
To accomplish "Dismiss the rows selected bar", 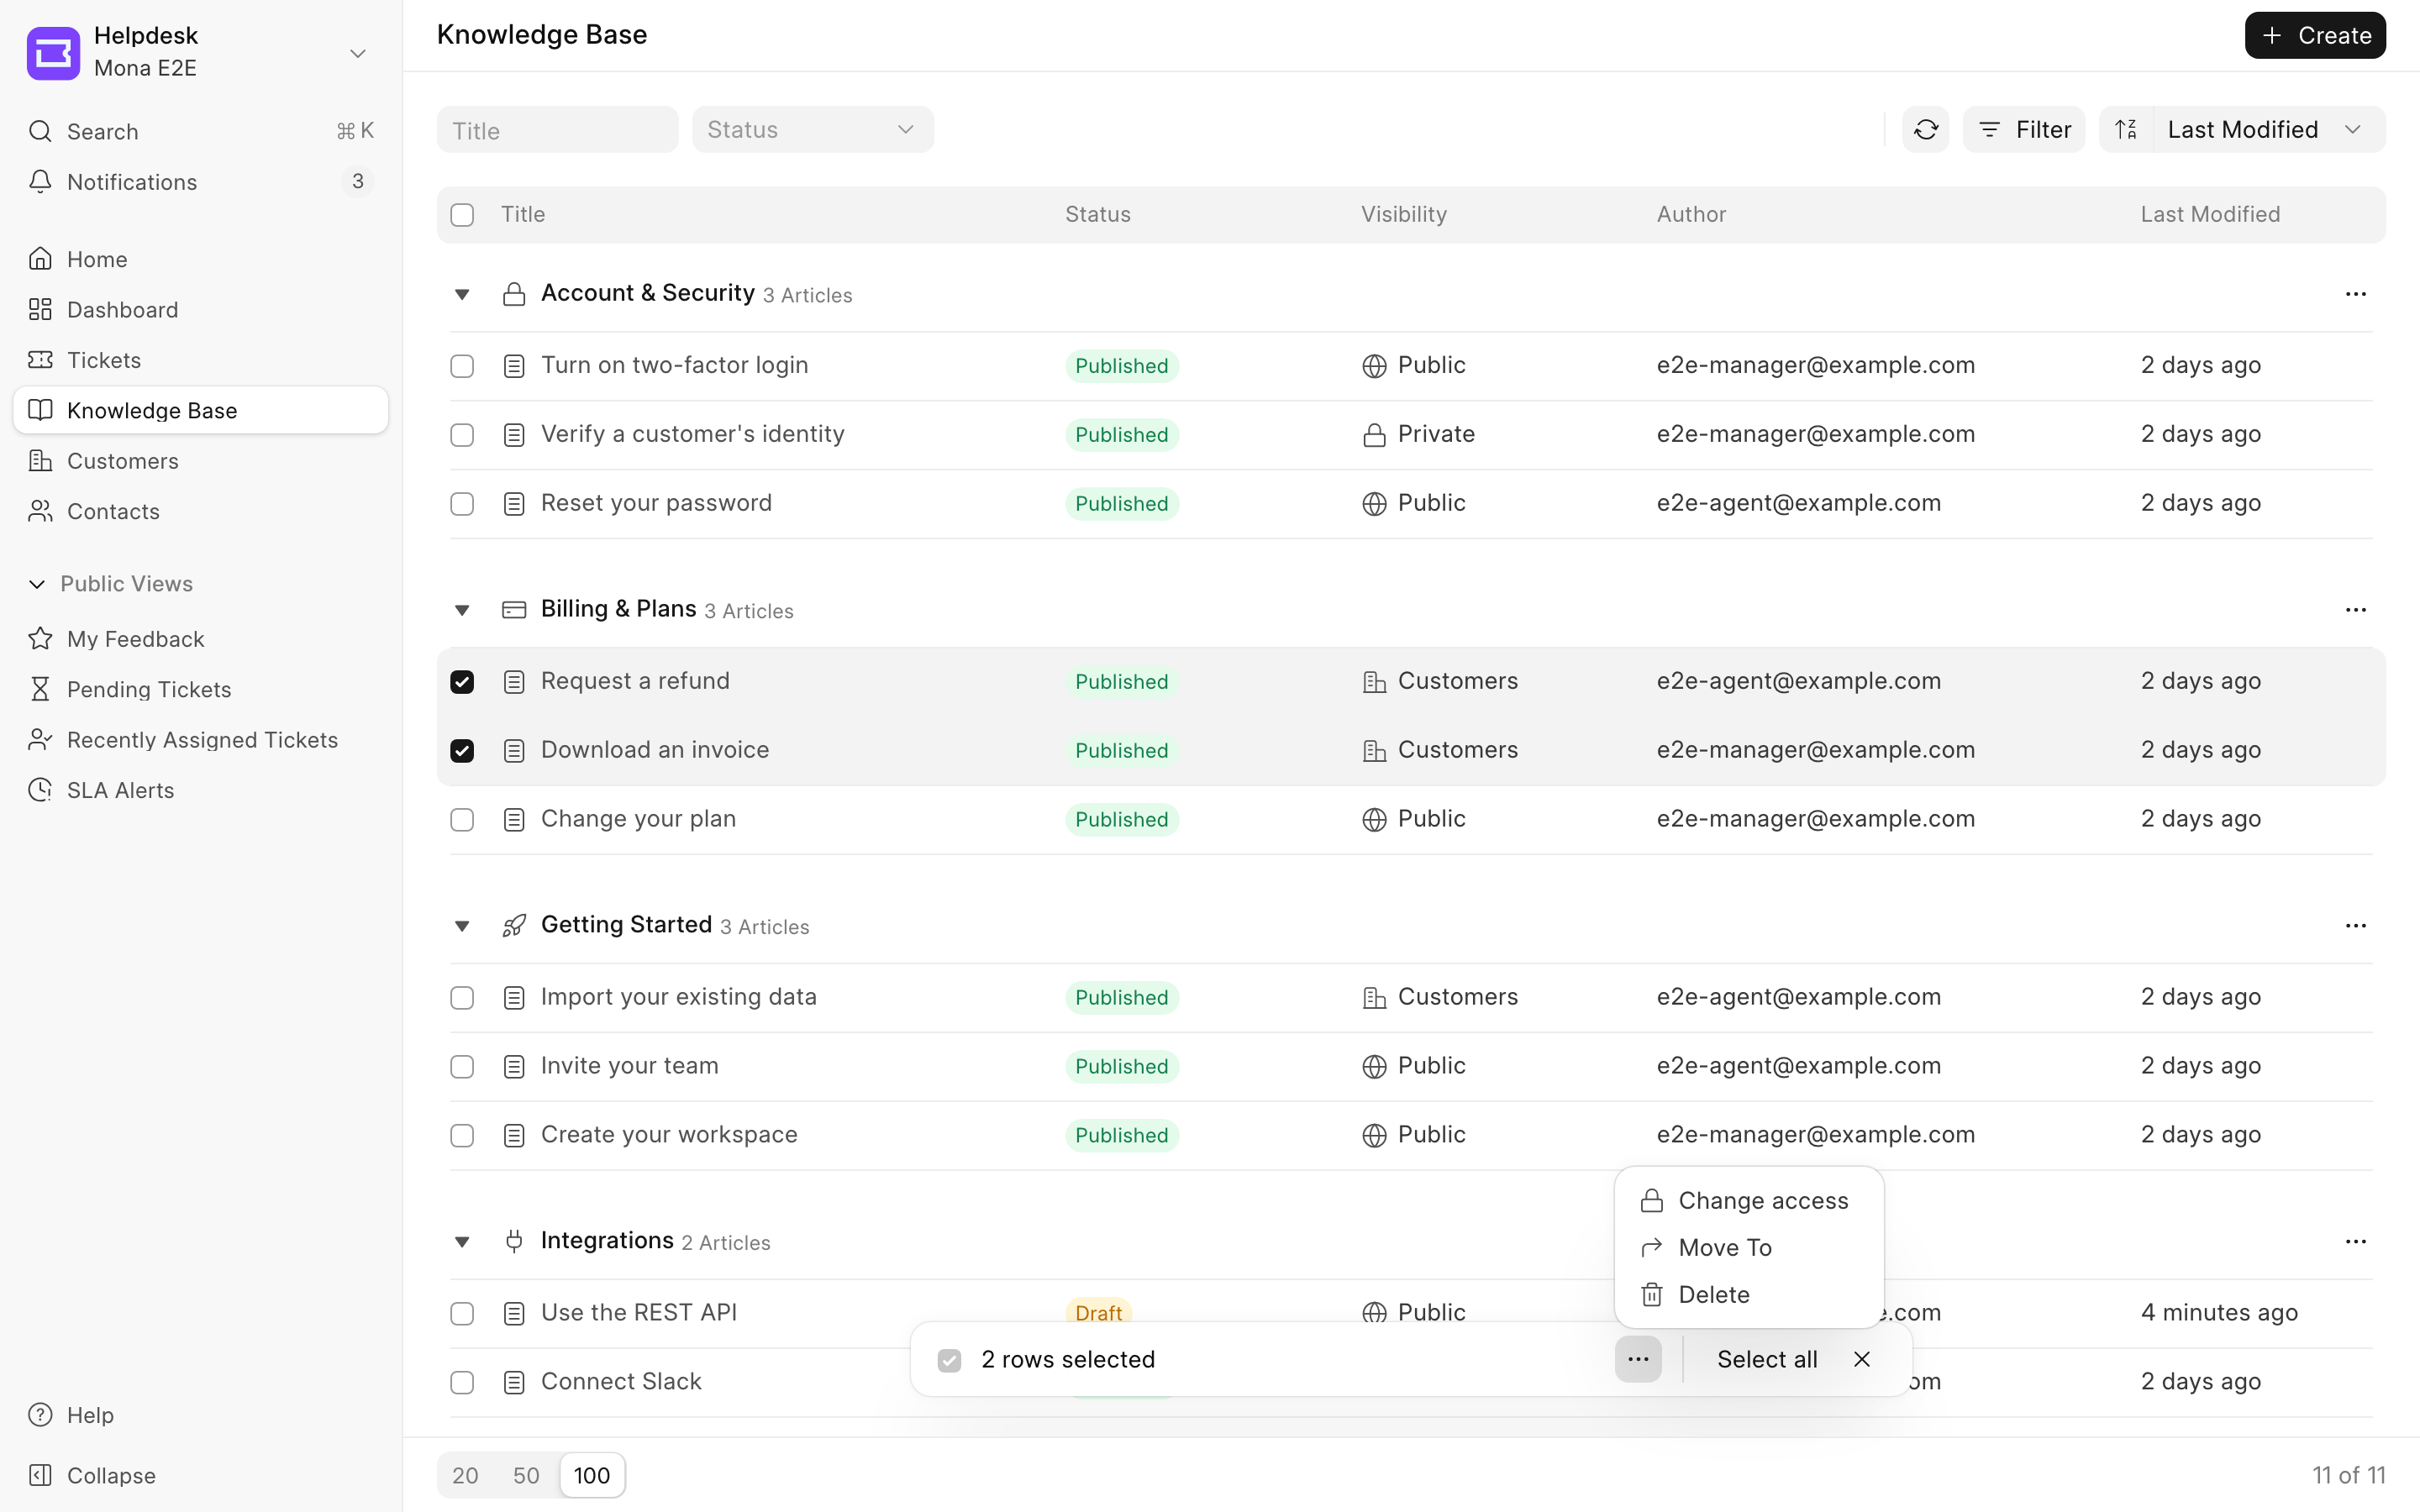I will click(x=1862, y=1359).
